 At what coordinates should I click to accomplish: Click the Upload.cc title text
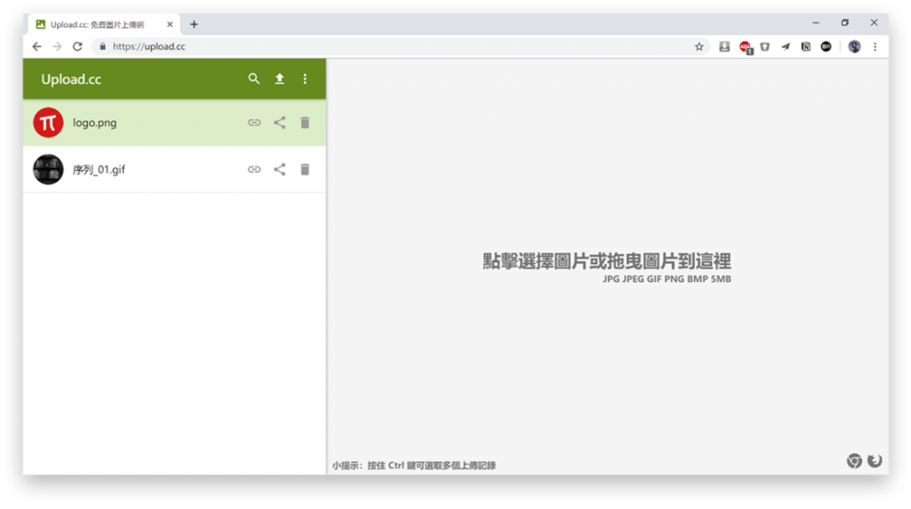(71, 79)
